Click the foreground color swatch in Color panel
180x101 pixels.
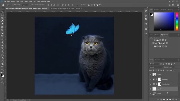point(151,14)
